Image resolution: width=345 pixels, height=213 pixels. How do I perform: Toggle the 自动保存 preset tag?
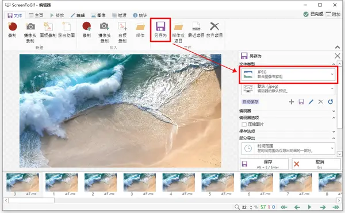point(250,102)
